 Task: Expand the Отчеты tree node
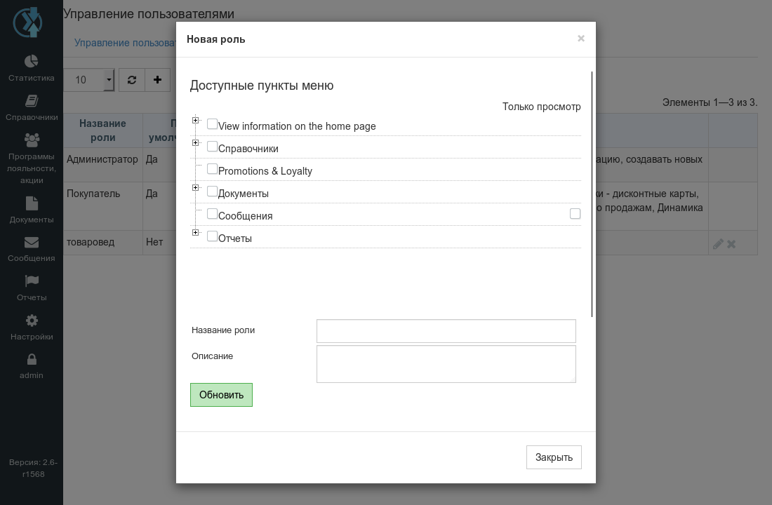(x=196, y=232)
